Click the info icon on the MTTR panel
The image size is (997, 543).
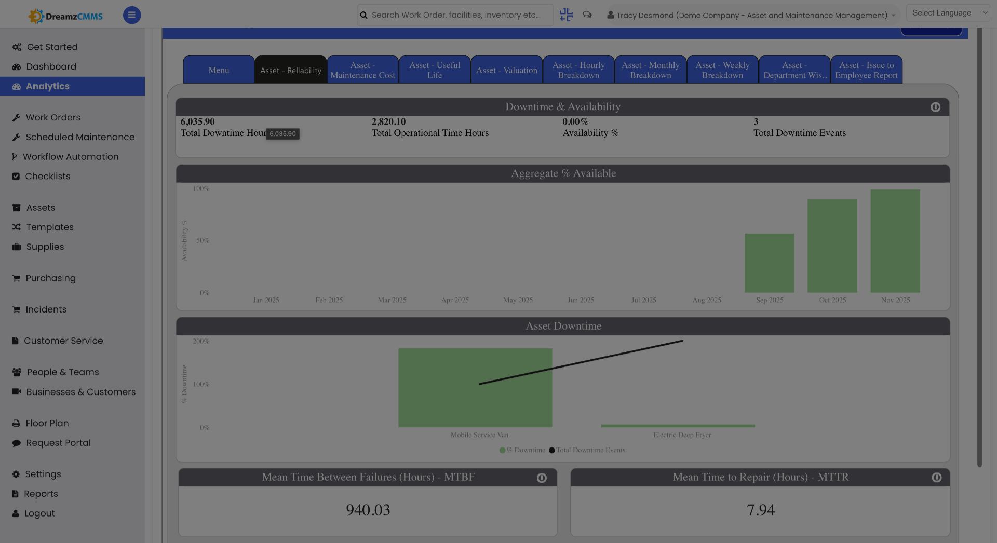(937, 478)
